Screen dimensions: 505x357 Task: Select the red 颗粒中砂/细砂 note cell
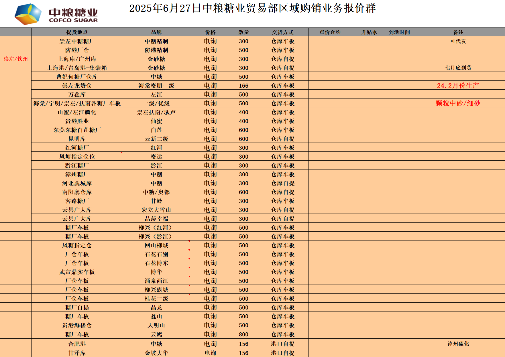point(458,103)
